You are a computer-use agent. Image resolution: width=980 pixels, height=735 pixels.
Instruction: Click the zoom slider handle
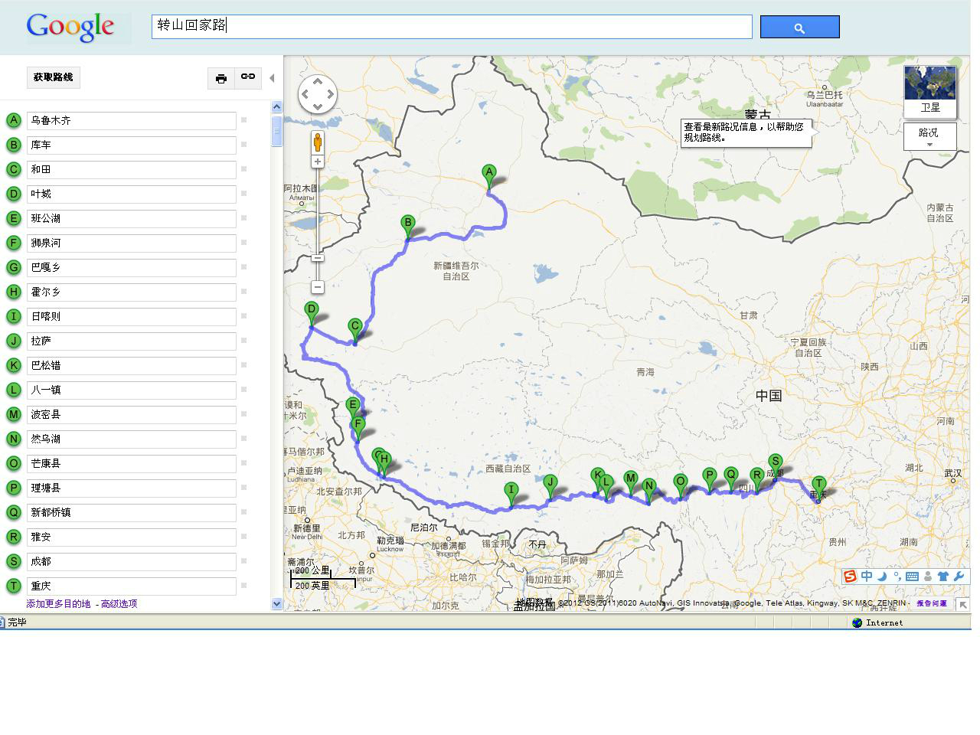[x=318, y=257]
